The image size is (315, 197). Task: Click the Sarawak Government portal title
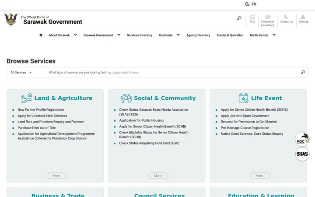pos(52,22)
